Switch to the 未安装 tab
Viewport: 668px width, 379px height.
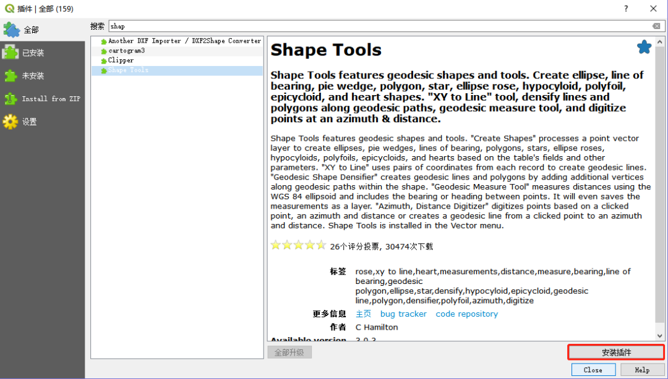tap(43, 76)
